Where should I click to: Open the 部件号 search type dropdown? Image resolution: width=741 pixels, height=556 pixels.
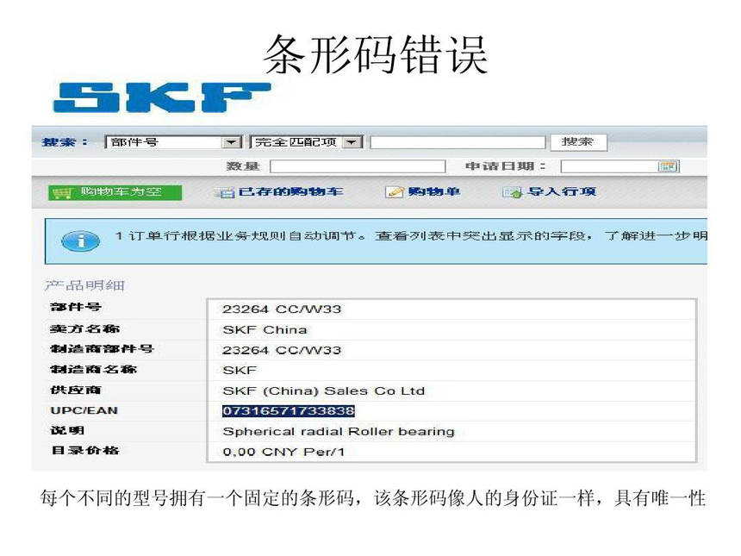coord(173,142)
